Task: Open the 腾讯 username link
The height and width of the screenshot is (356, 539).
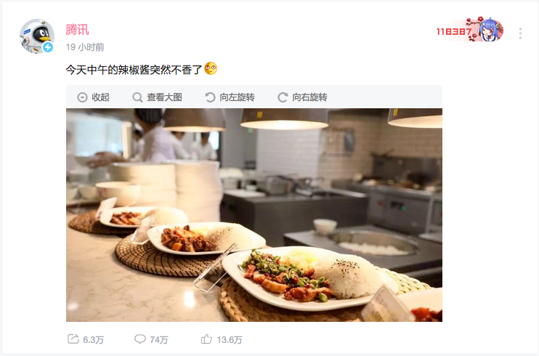Action: pos(77,30)
